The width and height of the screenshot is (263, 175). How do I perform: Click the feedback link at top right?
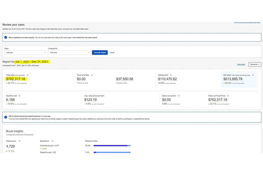(247, 22)
